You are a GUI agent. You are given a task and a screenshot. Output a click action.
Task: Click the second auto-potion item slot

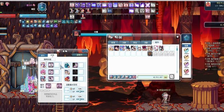coord(67,98)
